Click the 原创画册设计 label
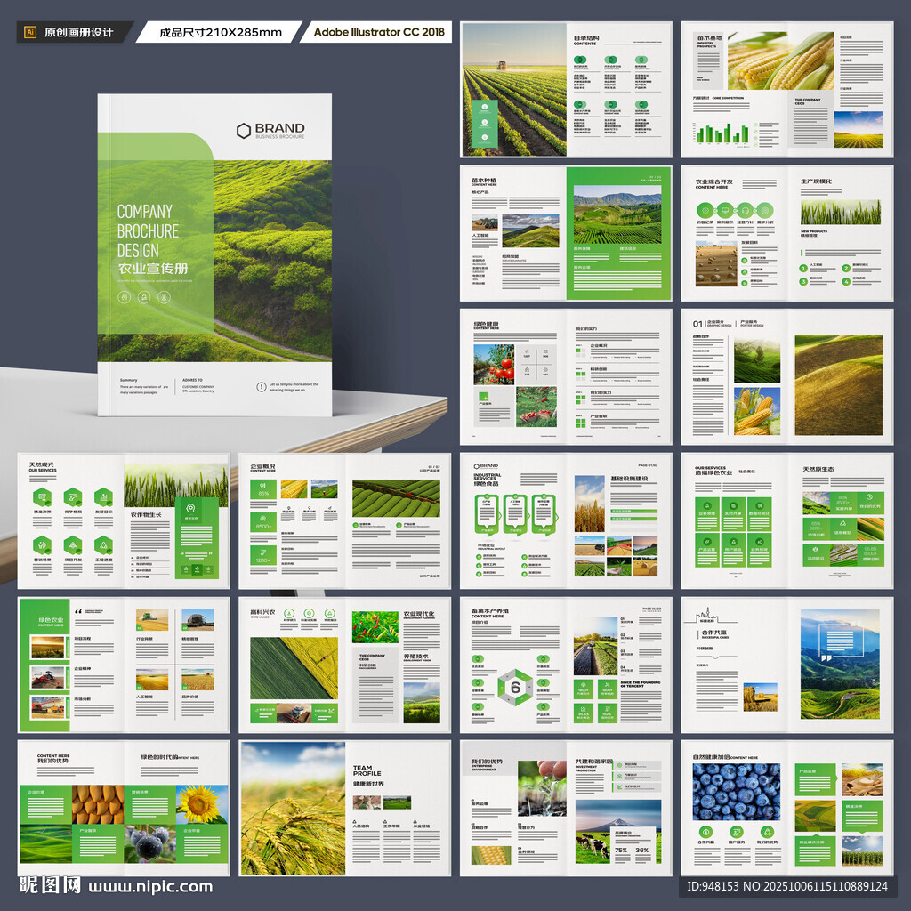The width and height of the screenshot is (911, 911). [79, 33]
